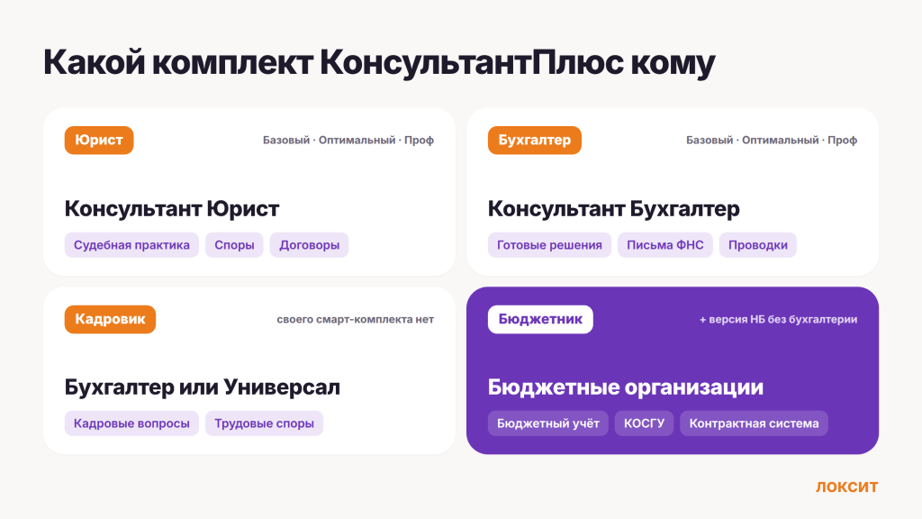Select the Кадровые вопросы tag

click(x=131, y=423)
